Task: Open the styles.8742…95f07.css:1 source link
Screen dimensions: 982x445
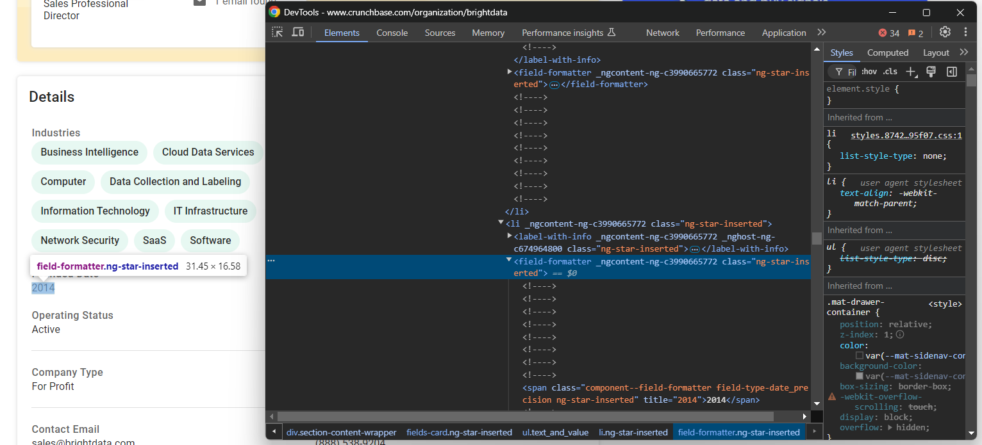Action: tap(906, 136)
